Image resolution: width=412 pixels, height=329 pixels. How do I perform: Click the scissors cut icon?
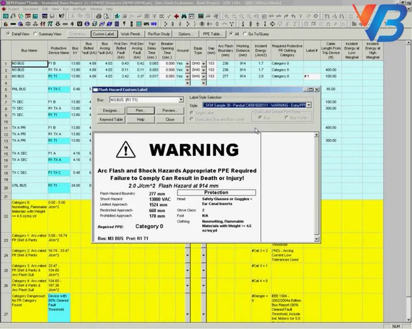[73, 16]
